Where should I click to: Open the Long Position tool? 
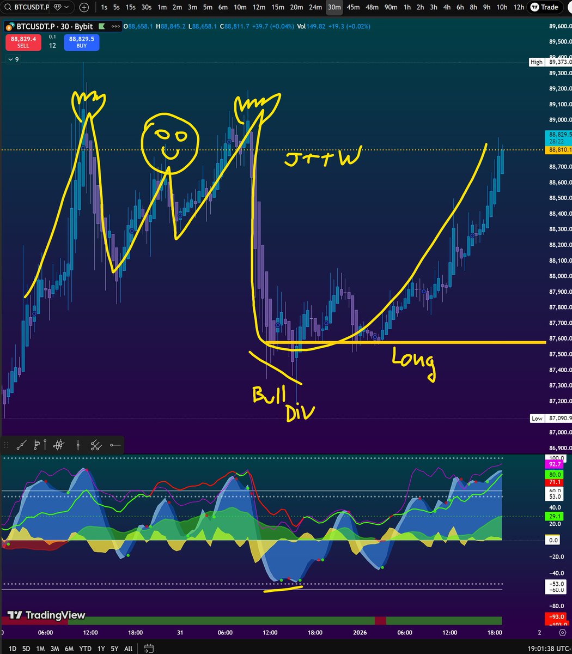pos(38,445)
